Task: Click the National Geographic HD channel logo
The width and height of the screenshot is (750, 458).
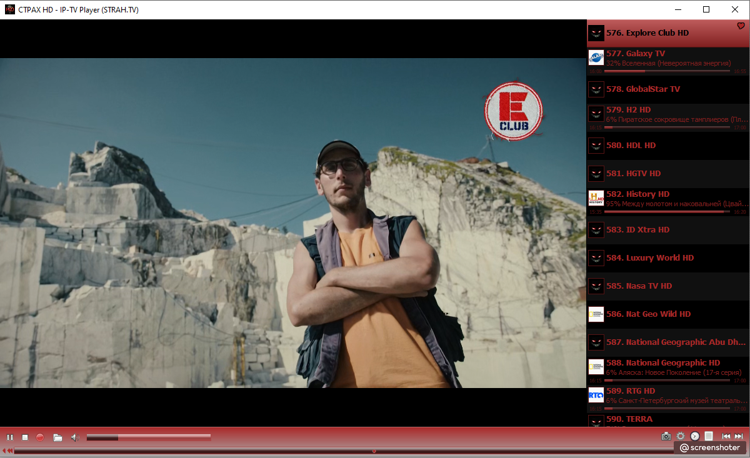Action: click(596, 367)
